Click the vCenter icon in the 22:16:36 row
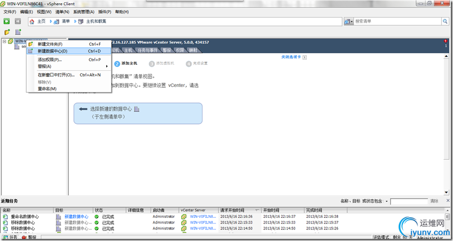 coord(184,216)
